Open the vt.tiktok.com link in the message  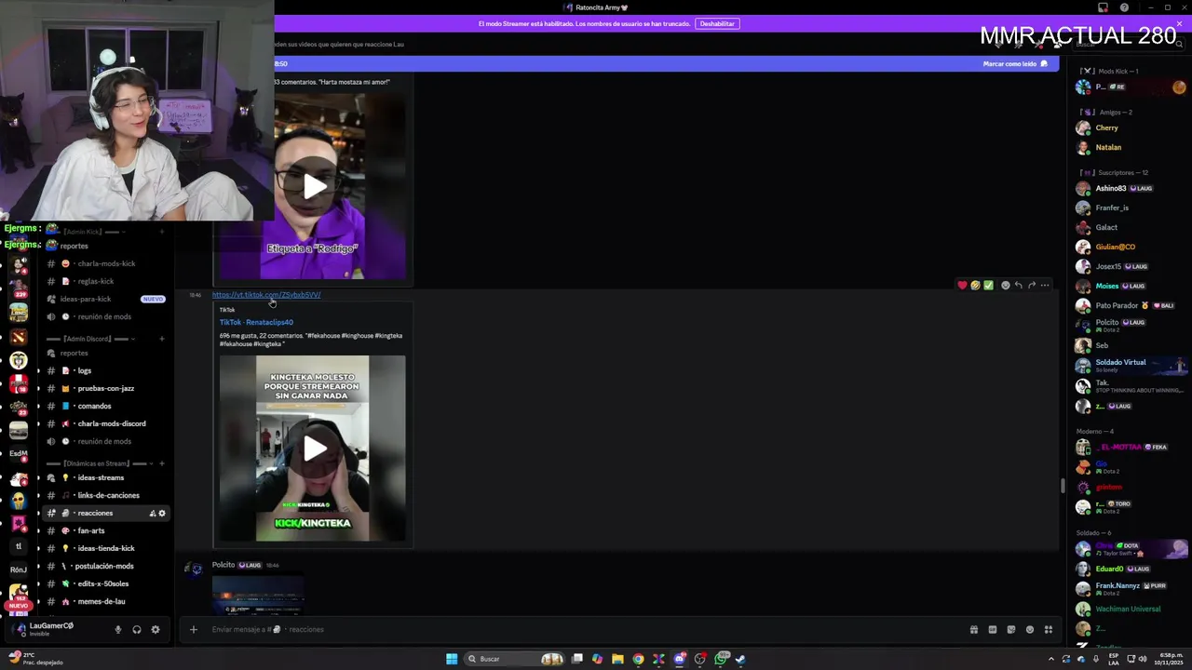pos(266,295)
